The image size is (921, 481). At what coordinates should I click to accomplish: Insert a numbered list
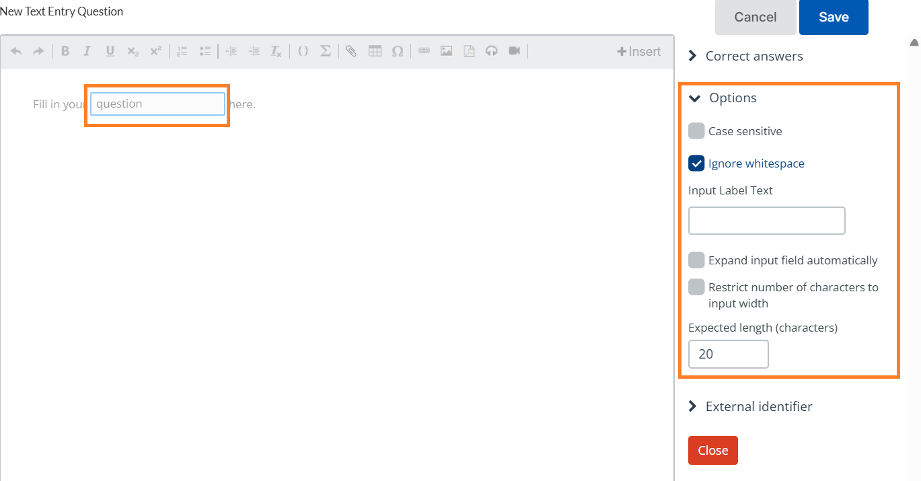tap(182, 51)
